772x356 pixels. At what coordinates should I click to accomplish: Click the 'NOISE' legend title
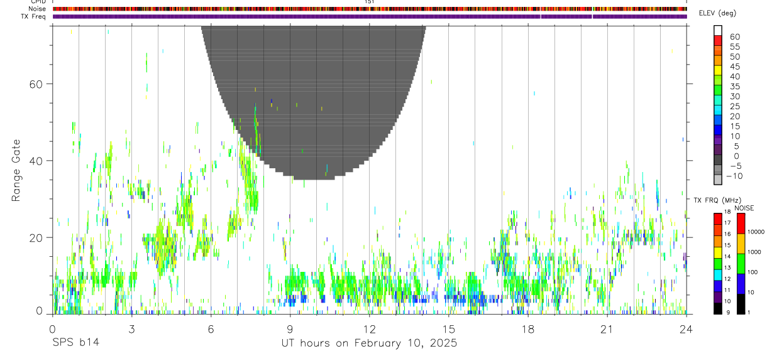coord(744,208)
